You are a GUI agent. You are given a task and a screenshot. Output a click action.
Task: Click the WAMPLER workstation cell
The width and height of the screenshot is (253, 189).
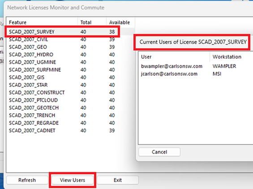[x=224, y=66]
